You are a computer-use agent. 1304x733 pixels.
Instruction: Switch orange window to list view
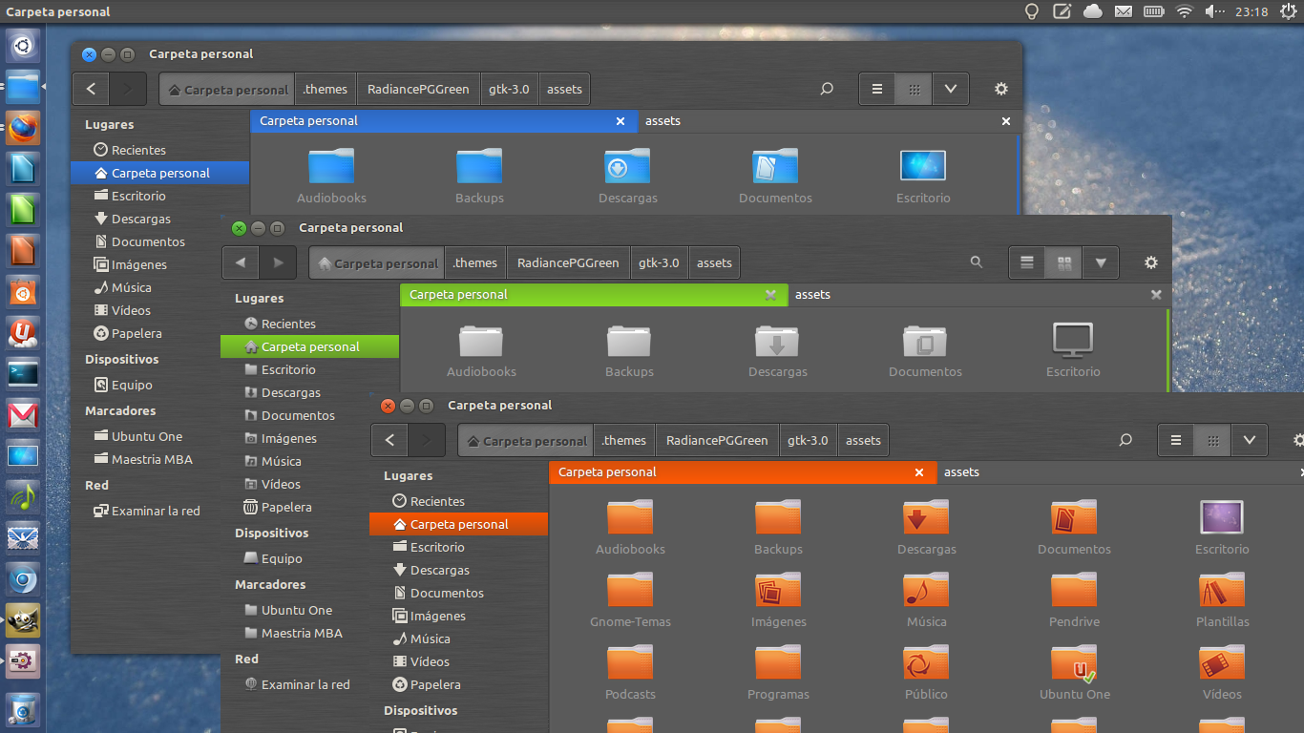[x=1176, y=440]
